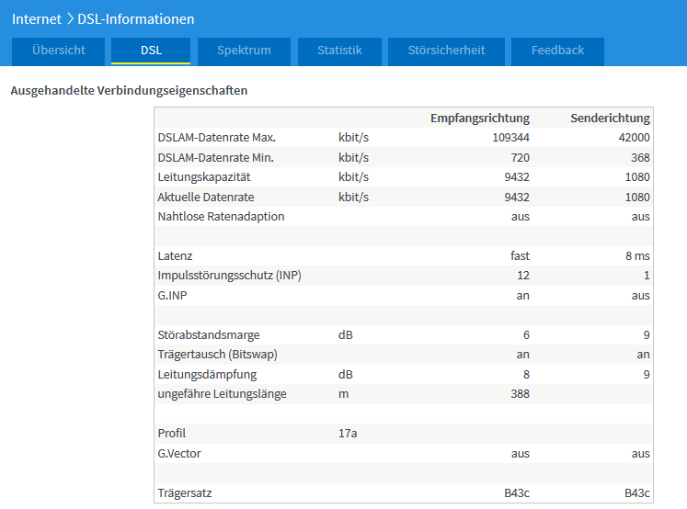
Task: Select the G.Vector row label
Action: [179, 454]
